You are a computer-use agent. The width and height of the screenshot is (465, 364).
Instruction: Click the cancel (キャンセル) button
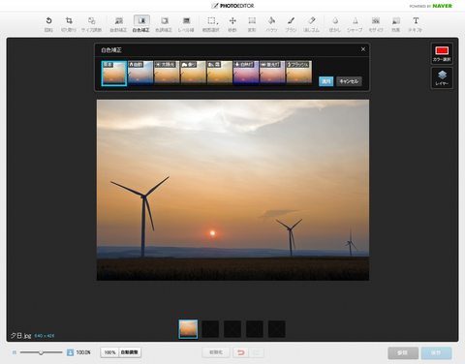coord(349,81)
